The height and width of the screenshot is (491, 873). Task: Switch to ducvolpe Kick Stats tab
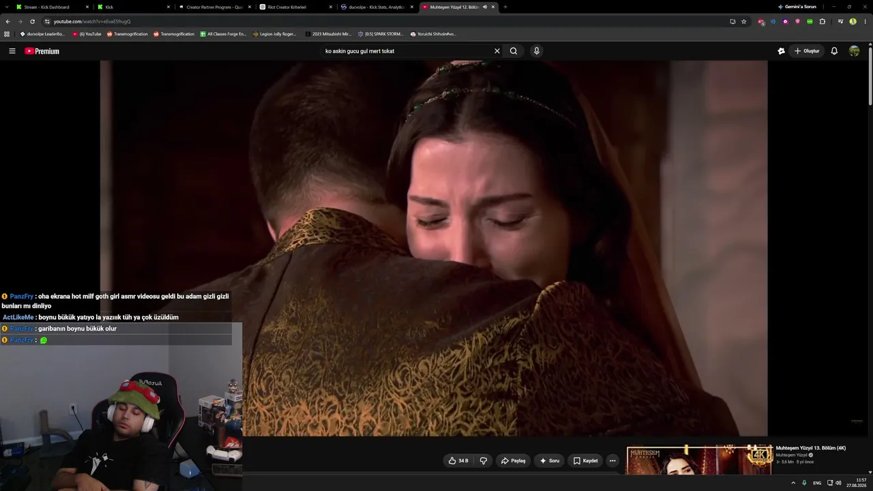pyautogui.click(x=376, y=7)
